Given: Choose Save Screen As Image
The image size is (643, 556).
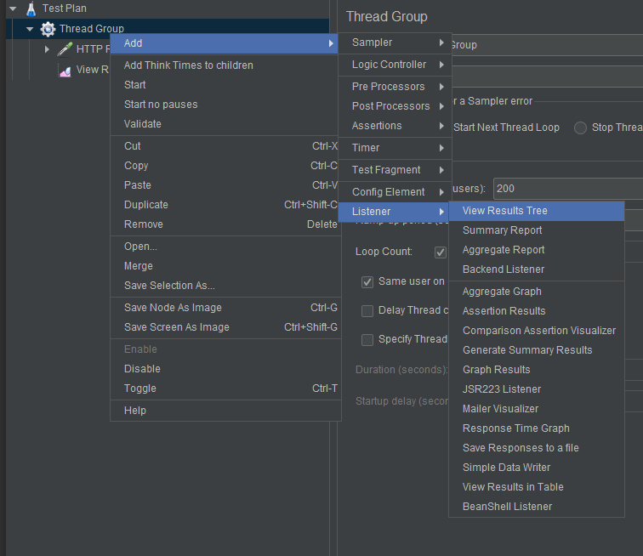Looking at the screenshot, I should (225, 327).
